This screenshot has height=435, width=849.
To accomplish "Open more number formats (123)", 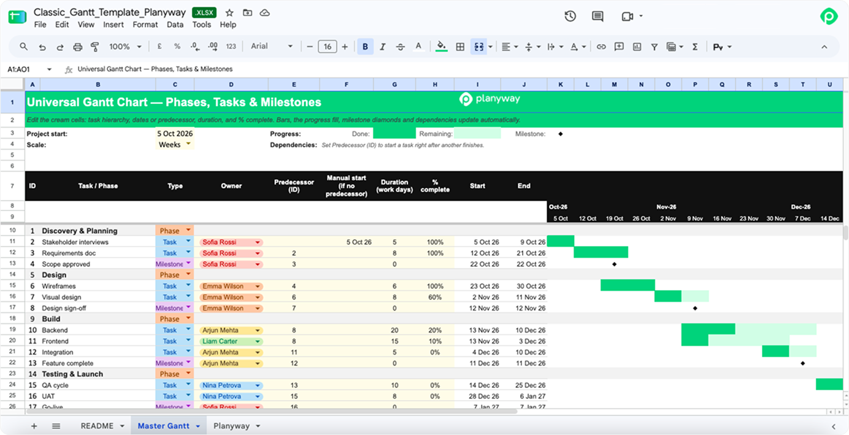I will click(x=231, y=47).
